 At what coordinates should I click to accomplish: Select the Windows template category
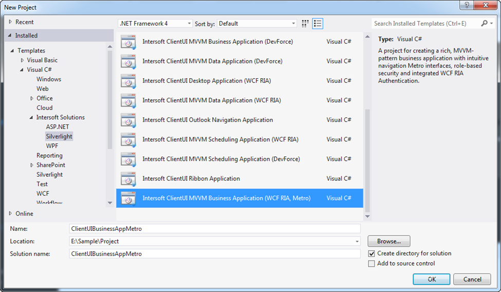click(49, 79)
